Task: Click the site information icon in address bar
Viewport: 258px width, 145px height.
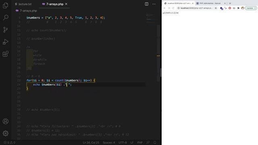Action: click(178, 8)
